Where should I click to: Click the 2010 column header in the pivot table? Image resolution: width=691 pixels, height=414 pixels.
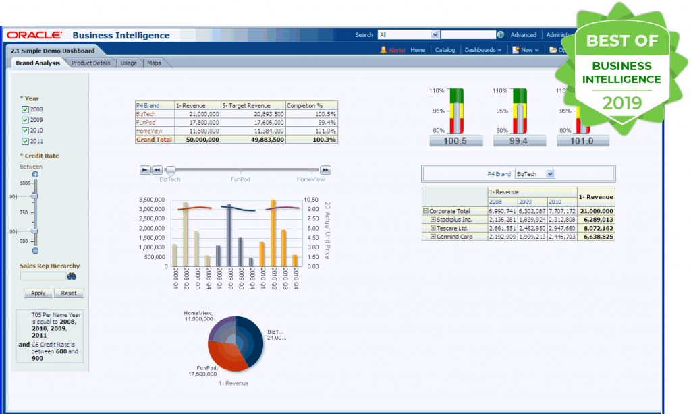pyautogui.click(x=562, y=202)
